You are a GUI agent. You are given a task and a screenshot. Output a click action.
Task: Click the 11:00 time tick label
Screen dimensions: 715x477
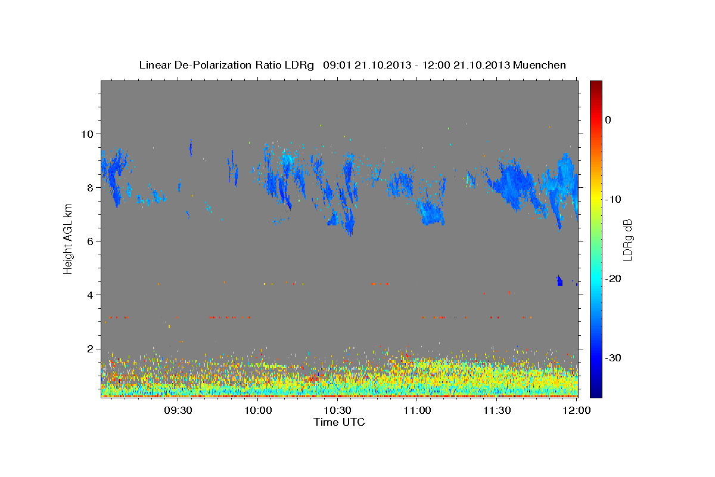coord(417,410)
